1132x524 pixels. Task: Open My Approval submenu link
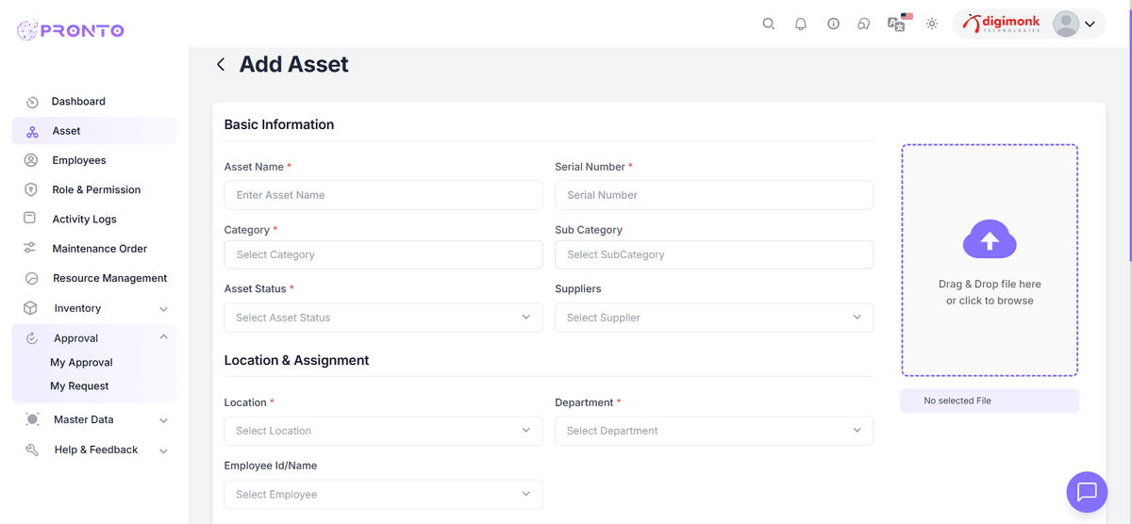(81, 362)
